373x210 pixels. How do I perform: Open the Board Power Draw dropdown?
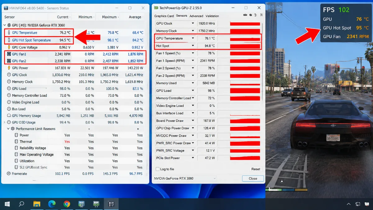click(193, 121)
